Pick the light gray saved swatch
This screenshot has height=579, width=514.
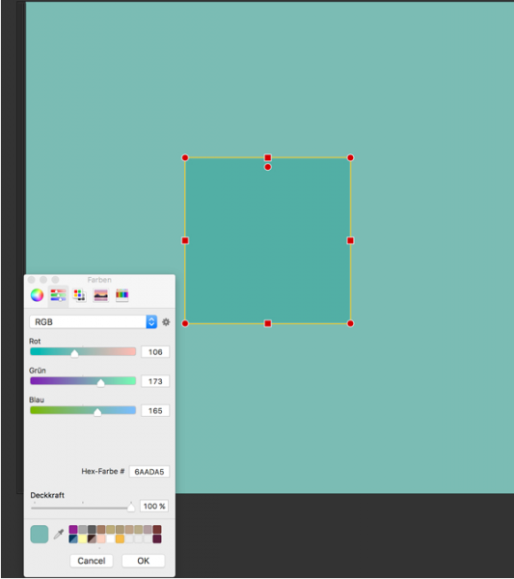coord(83,530)
